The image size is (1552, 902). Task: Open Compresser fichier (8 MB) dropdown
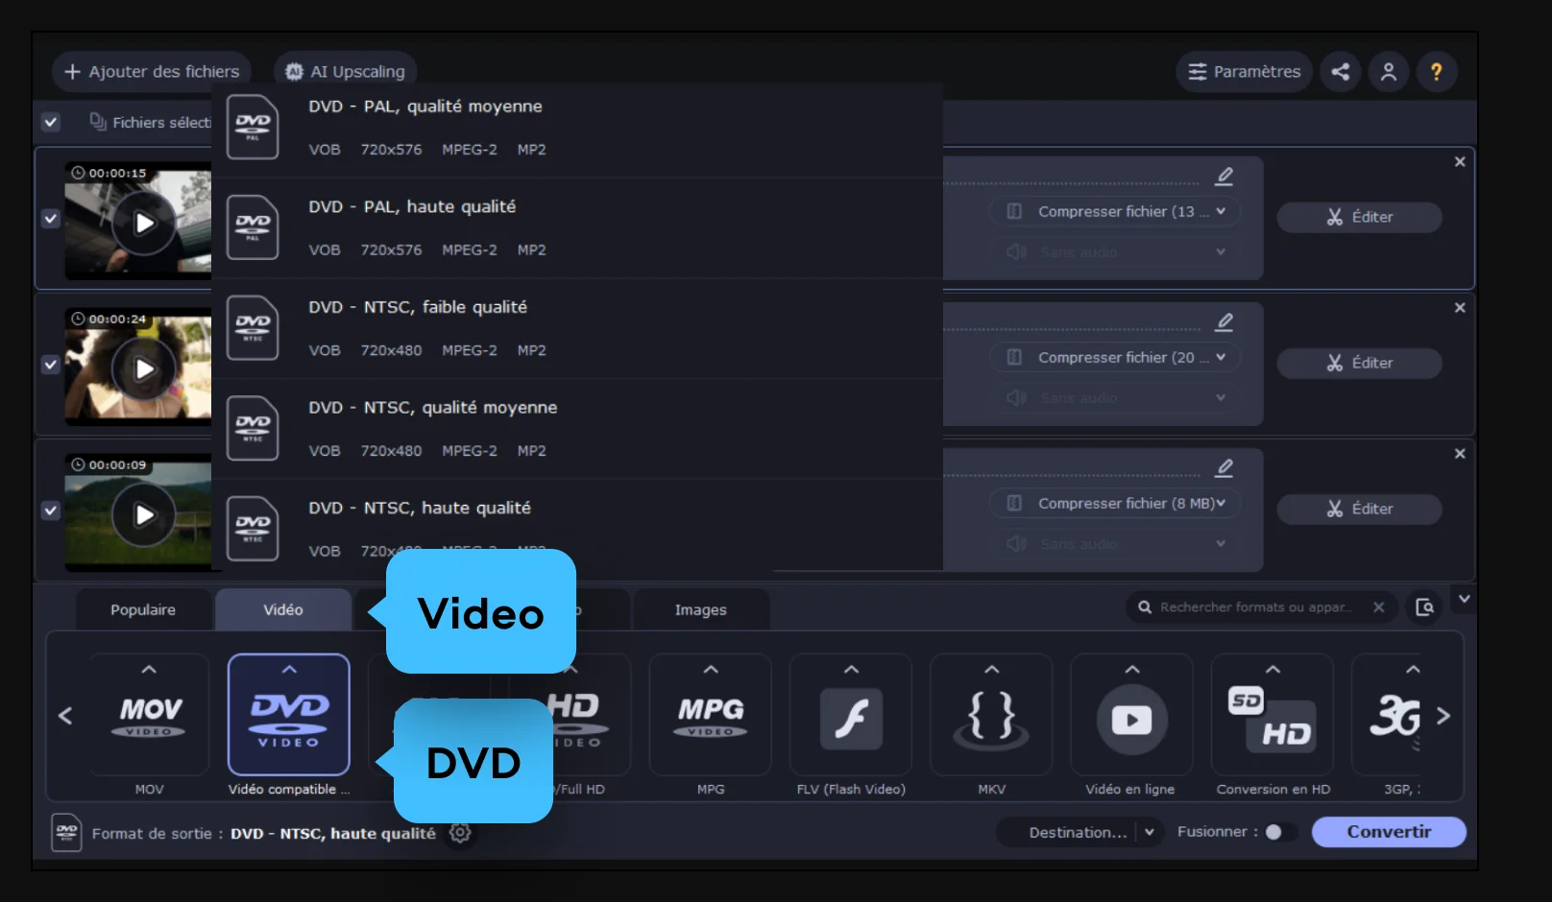1115,503
